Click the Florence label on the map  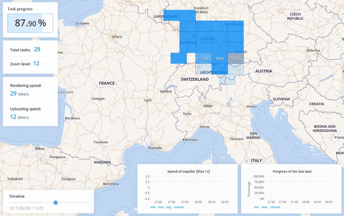237,139
